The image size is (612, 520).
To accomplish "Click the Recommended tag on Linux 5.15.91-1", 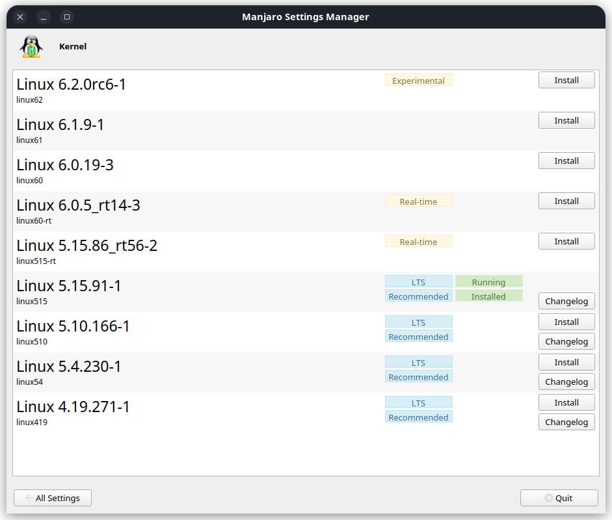I will tap(418, 296).
